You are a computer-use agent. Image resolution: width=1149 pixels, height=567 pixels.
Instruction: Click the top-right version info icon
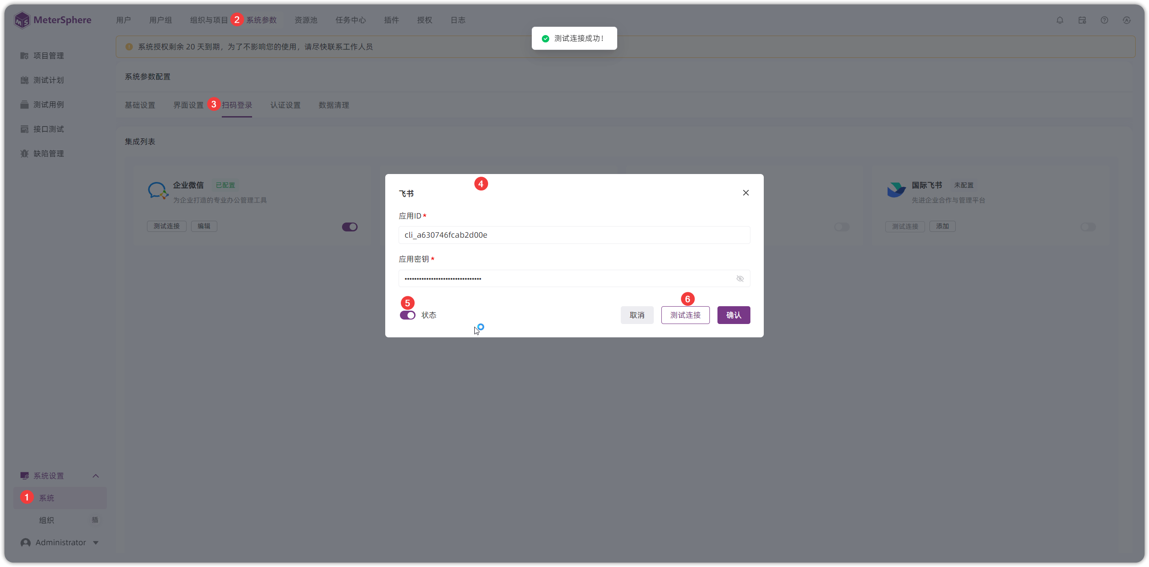click(1127, 20)
